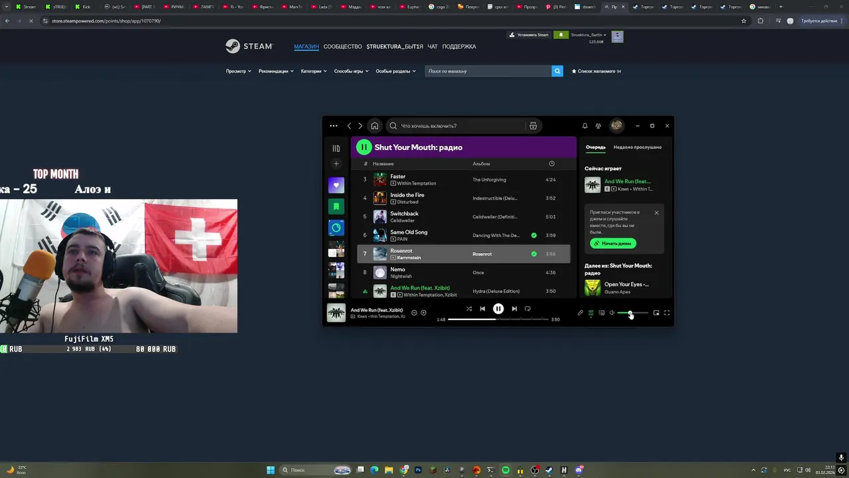
Task: Skip to the previous track
Action: pos(482,309)
